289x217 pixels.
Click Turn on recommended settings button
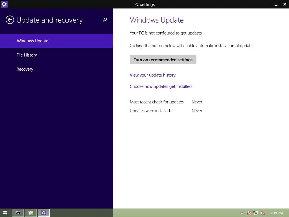pos(163,60)
